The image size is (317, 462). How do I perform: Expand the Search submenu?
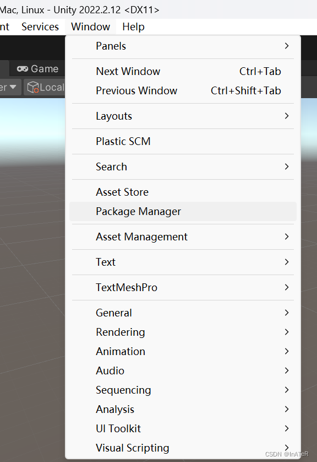pos(286,166)
